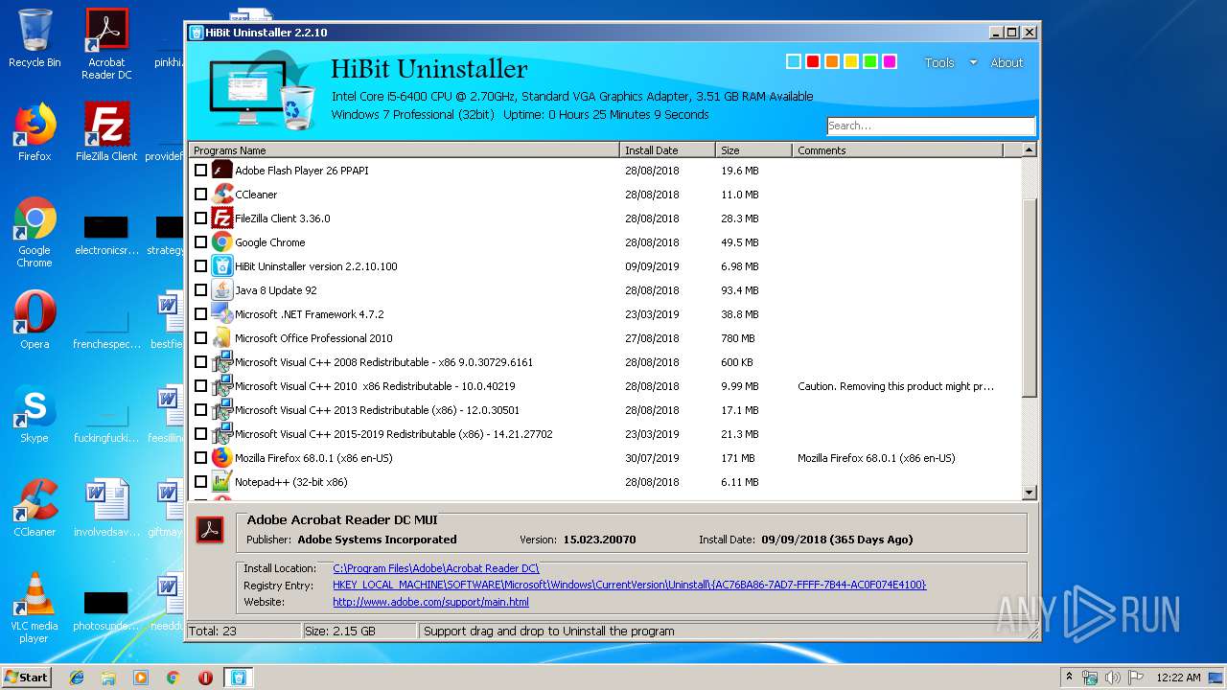Tick Microsoft .NET Framework 4.7.2 checkbox
The image size is (1227, 690).
[200, 314]
